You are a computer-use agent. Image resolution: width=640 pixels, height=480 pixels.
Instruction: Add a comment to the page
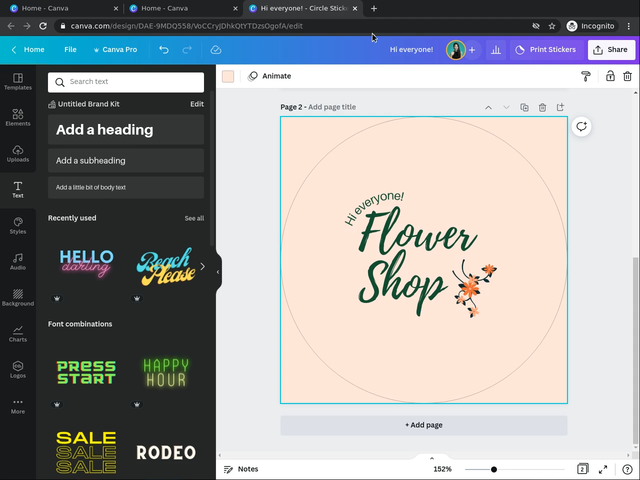pyautogui.click(x=581, y=126)
